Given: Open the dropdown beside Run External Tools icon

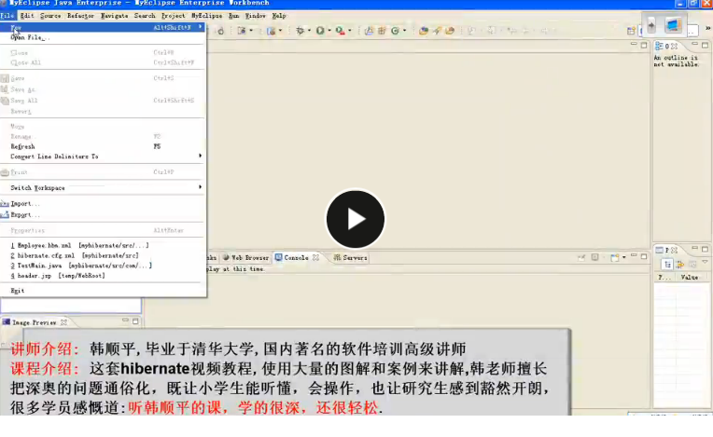Looking at the screenshot, I should pos(350,31).
